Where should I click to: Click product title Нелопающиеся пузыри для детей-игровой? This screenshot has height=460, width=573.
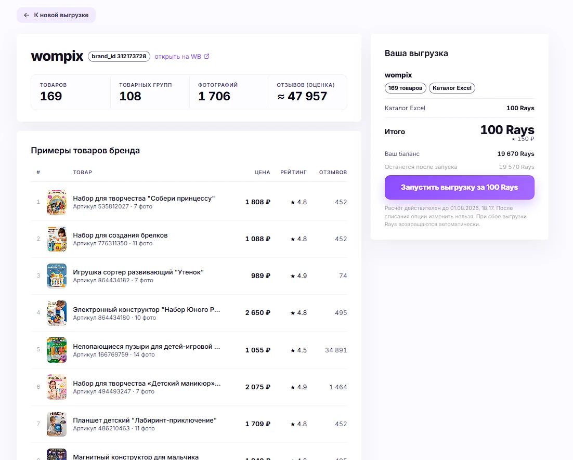[147, 346]
